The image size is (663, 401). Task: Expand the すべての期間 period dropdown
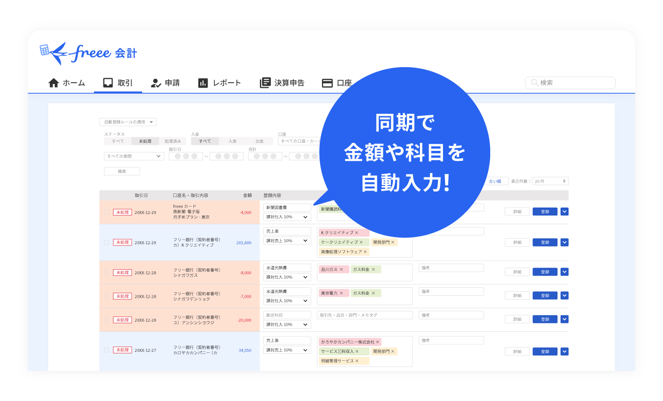click(x=133, y=156)
